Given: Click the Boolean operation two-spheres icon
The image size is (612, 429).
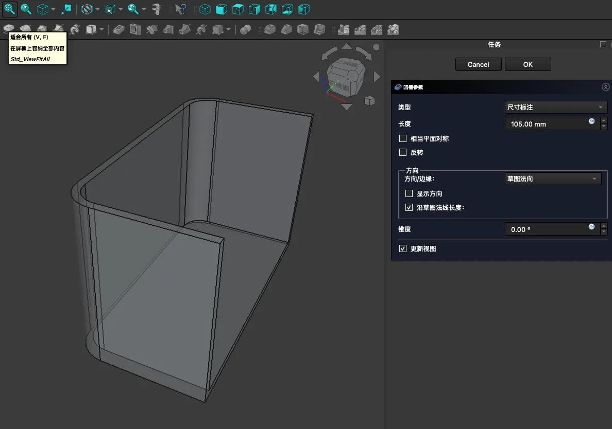Looking at the screenshot, I should click(246, 30).
